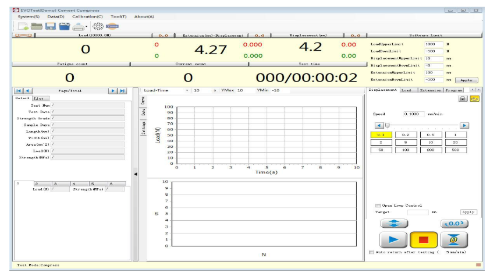The height and width of the screenshot is (272, 490).
Task: Click the yellow loop cycle icon
Action: tap(474, 98)
